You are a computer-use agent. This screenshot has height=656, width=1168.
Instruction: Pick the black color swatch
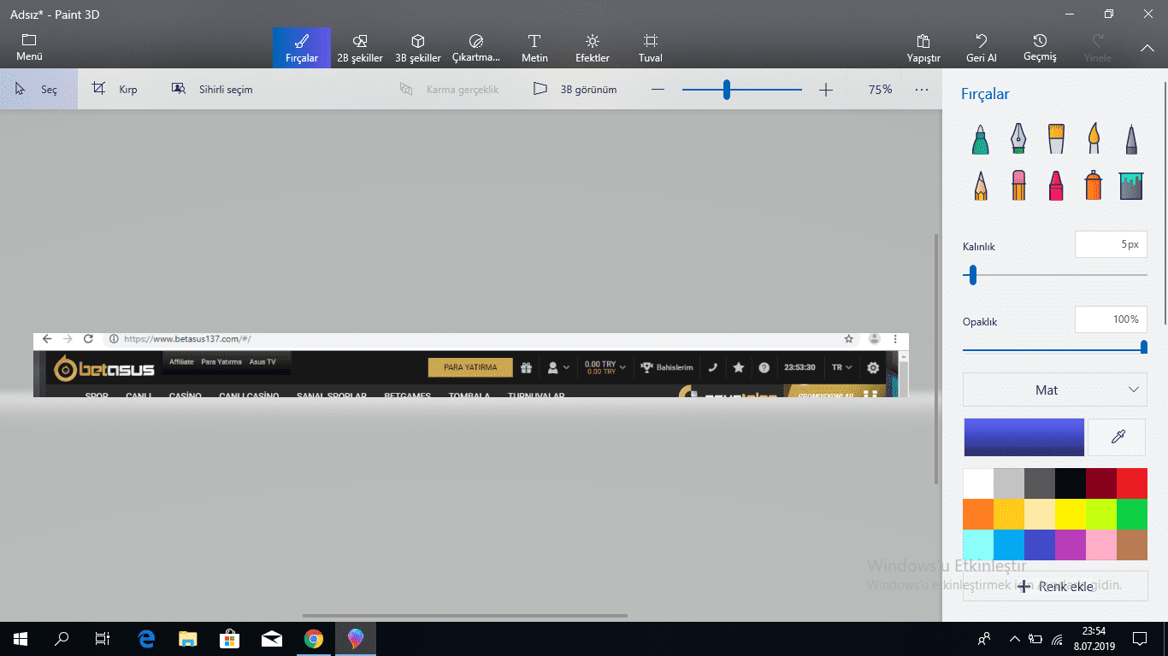pos(1071,483)
